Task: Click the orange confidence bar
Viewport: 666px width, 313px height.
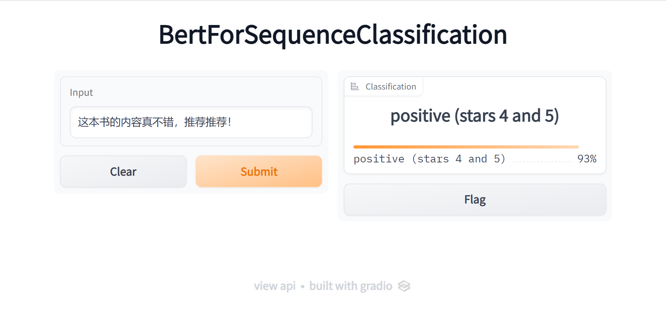Action: click(x=466, y=147)
